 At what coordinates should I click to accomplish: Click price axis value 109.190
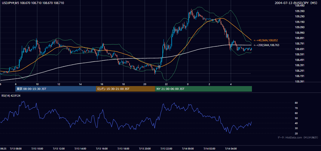click(299, 22)
